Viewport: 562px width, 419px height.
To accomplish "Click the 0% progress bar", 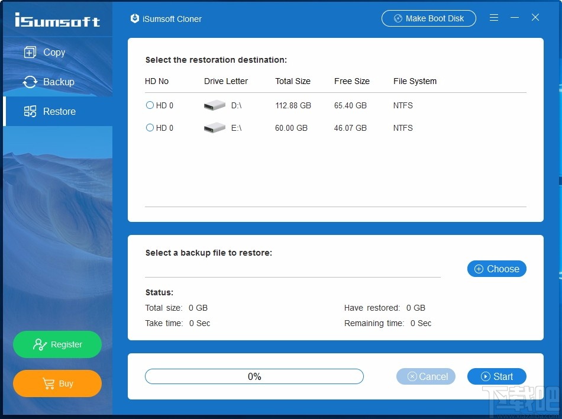I will click(x=254, y=376).
